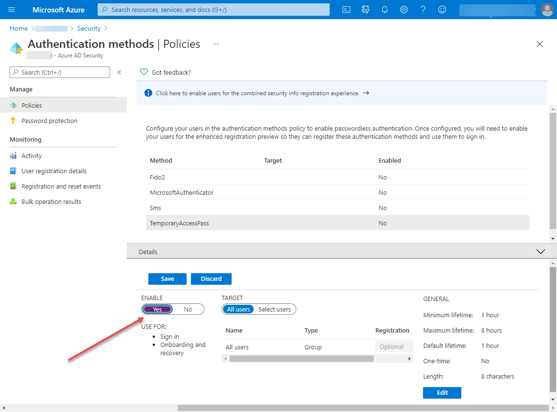Viewport: 557px width, 412px height.
Task: Select the Fido2 method row
Action: coord(337,177)
